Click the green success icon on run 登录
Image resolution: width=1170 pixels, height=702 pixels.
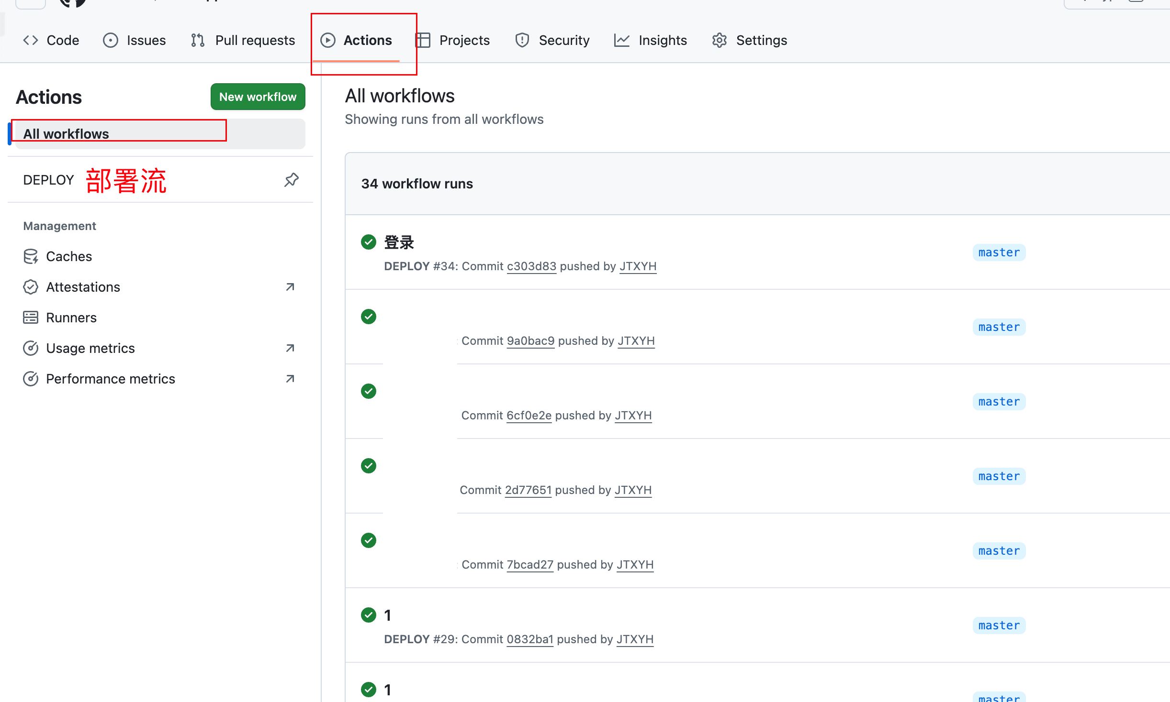click(x=369, y=242)
